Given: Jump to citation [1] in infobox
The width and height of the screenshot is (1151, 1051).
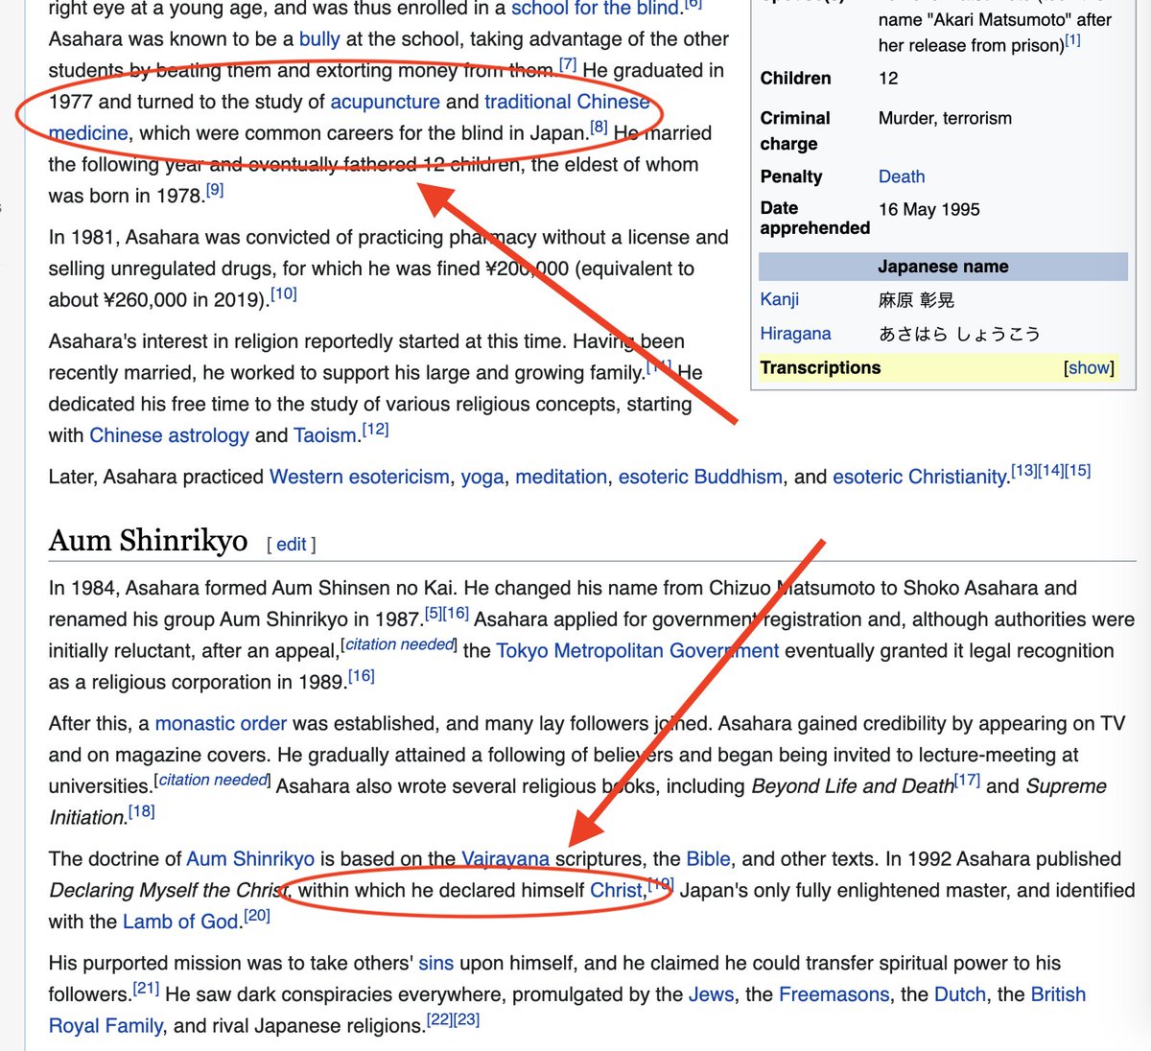Looking at the screenshot, I should (x=1073, y=41).
